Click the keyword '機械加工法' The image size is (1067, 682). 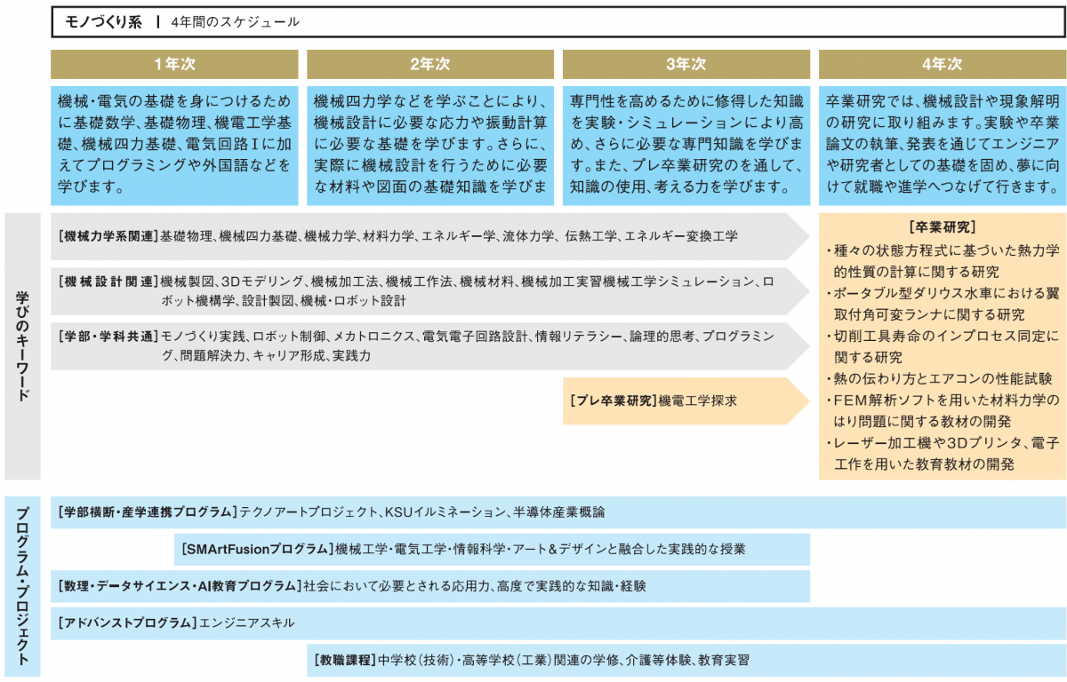(x=345, y=282)
